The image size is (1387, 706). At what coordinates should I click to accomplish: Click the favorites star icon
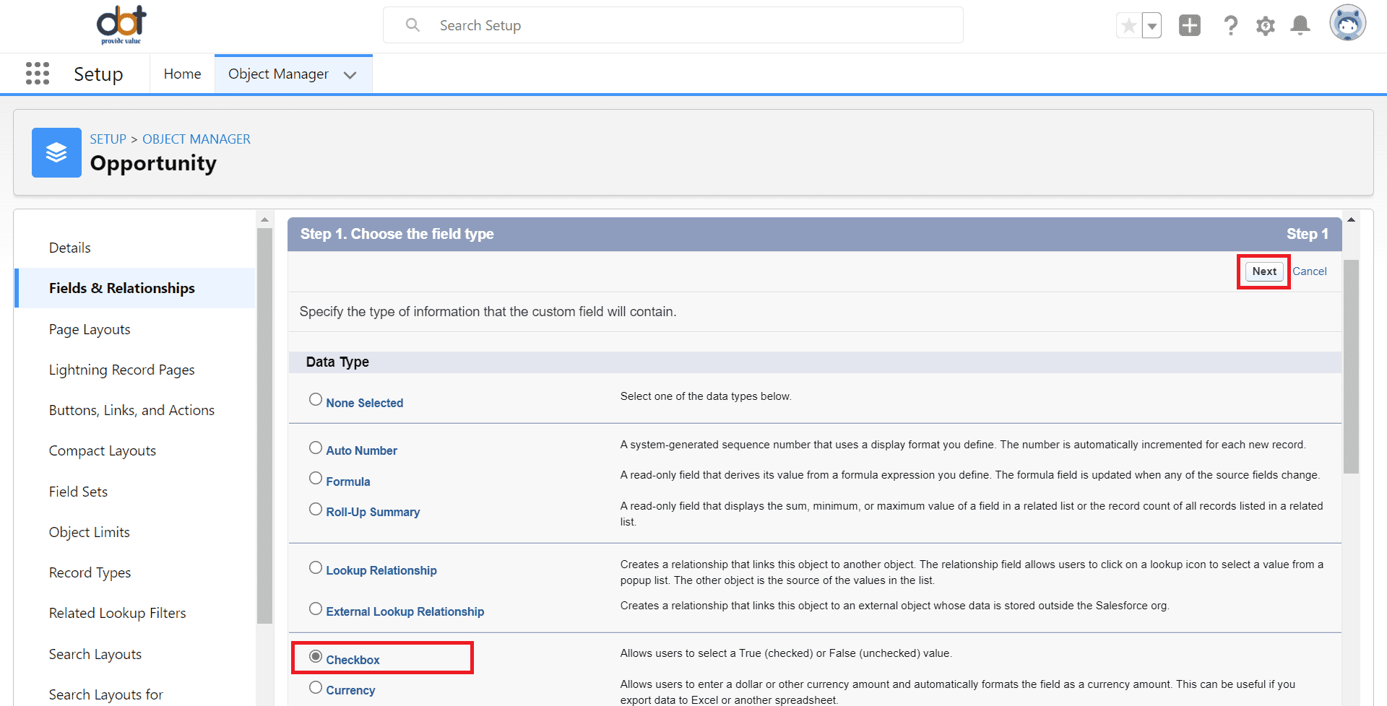(x=1128, y=26)
